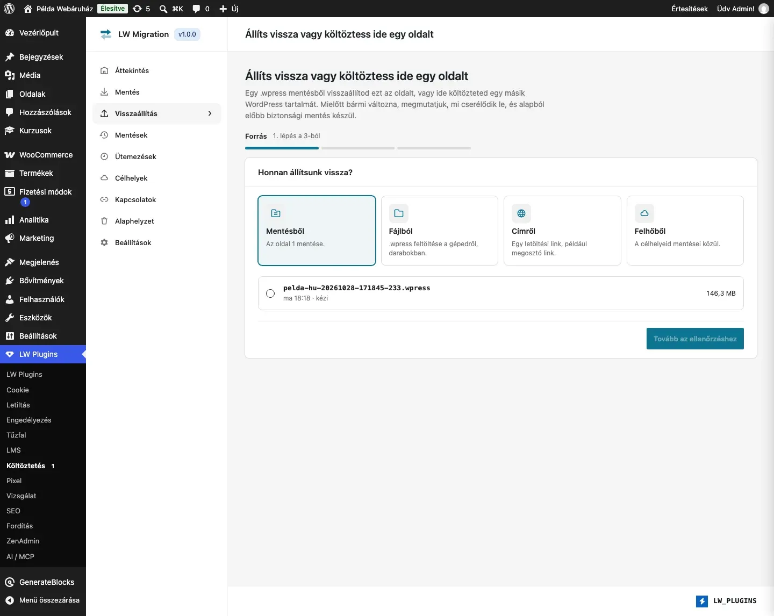
Task: Choose the Fájlból source card
Action: tap(440, 231)
